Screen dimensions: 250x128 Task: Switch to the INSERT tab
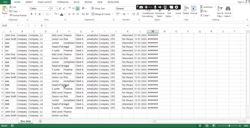click(x=29, y=2)
